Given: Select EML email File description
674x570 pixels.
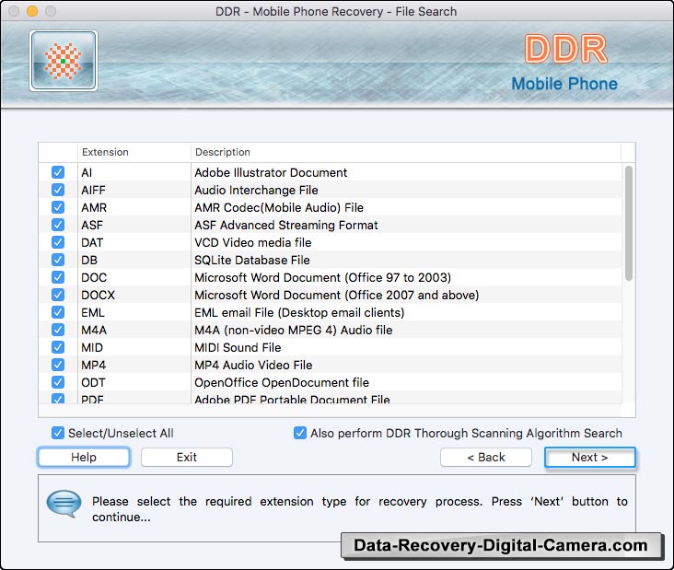Looking at the screenshot, I should tap(299, 312).
